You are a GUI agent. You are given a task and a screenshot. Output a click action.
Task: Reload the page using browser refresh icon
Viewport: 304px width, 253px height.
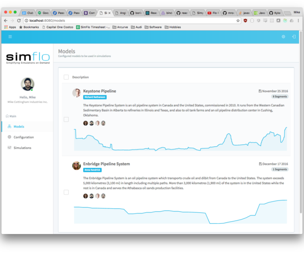point(19,20)
